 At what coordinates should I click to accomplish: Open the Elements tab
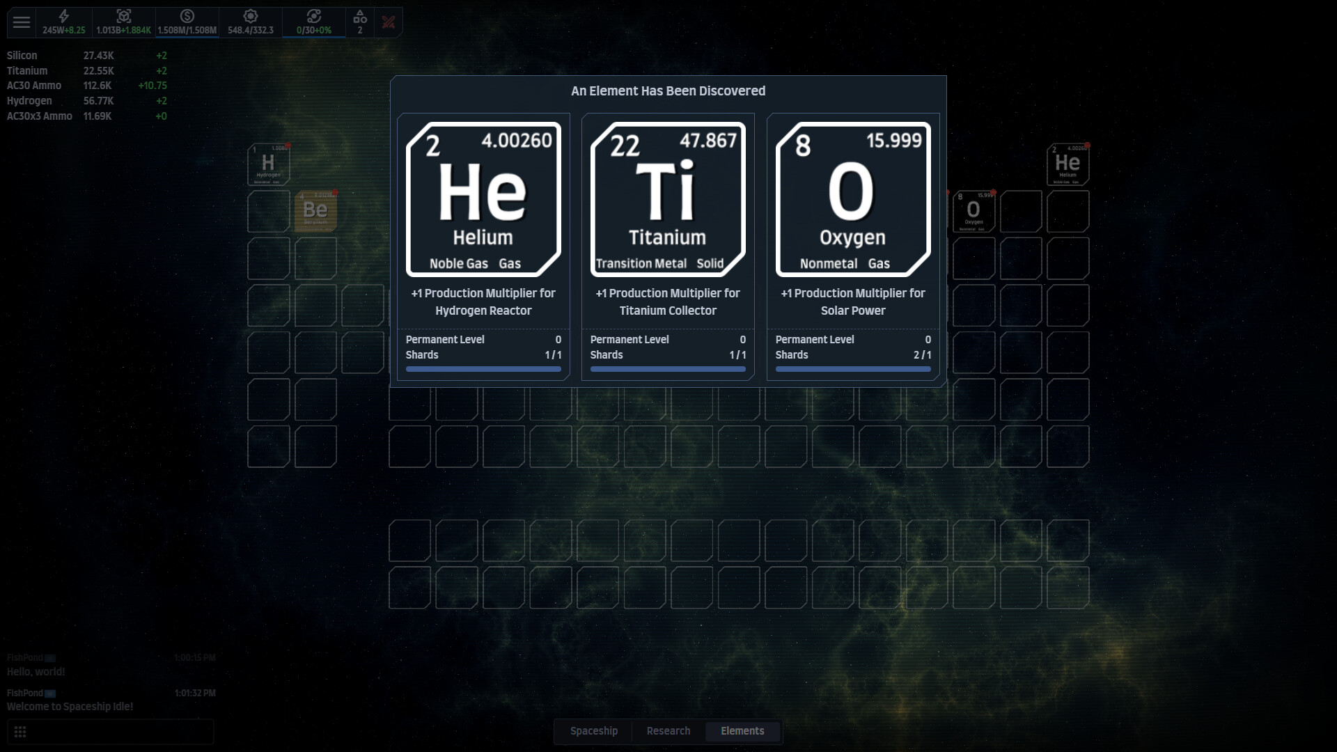pyautogui.click(x=742, y=731)
